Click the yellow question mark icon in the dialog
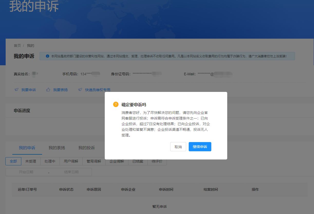Screen dimensions: 314x214 click(x=116, y=104)
